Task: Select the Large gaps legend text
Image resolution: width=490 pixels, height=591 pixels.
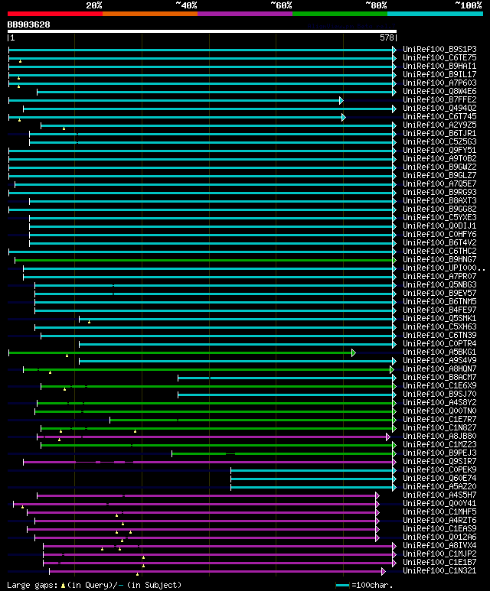Action: (94, 585)
